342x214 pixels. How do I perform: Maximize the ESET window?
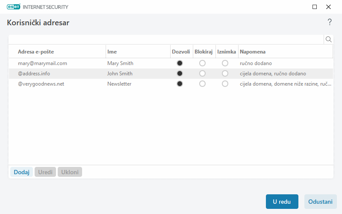(x=315, y=7)
